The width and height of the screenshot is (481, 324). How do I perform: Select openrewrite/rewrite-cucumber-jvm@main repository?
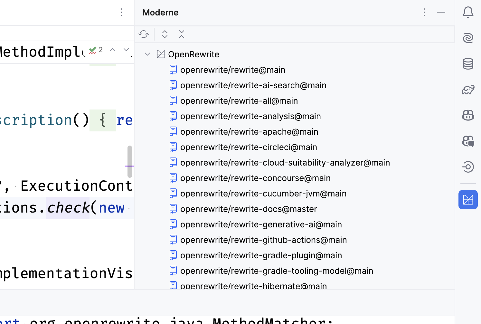(x=263, y=194)
